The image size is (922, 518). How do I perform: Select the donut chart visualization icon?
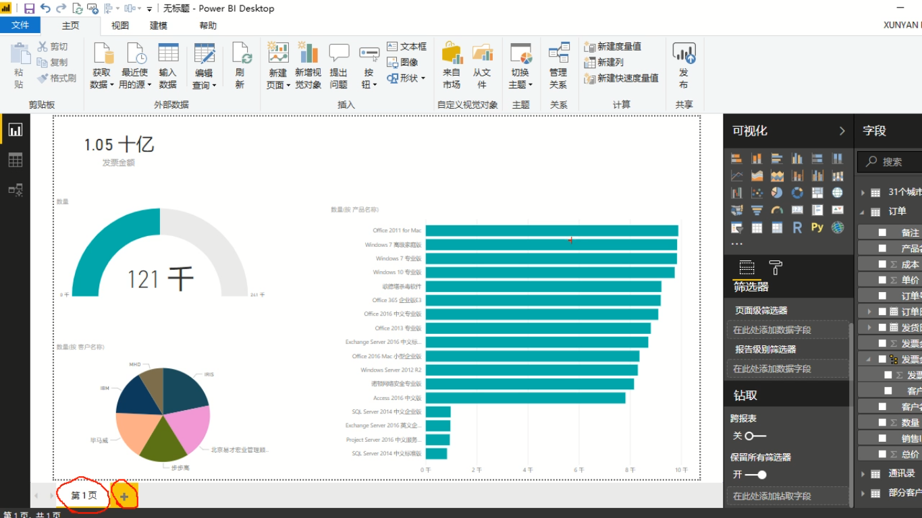coord(797,193)
